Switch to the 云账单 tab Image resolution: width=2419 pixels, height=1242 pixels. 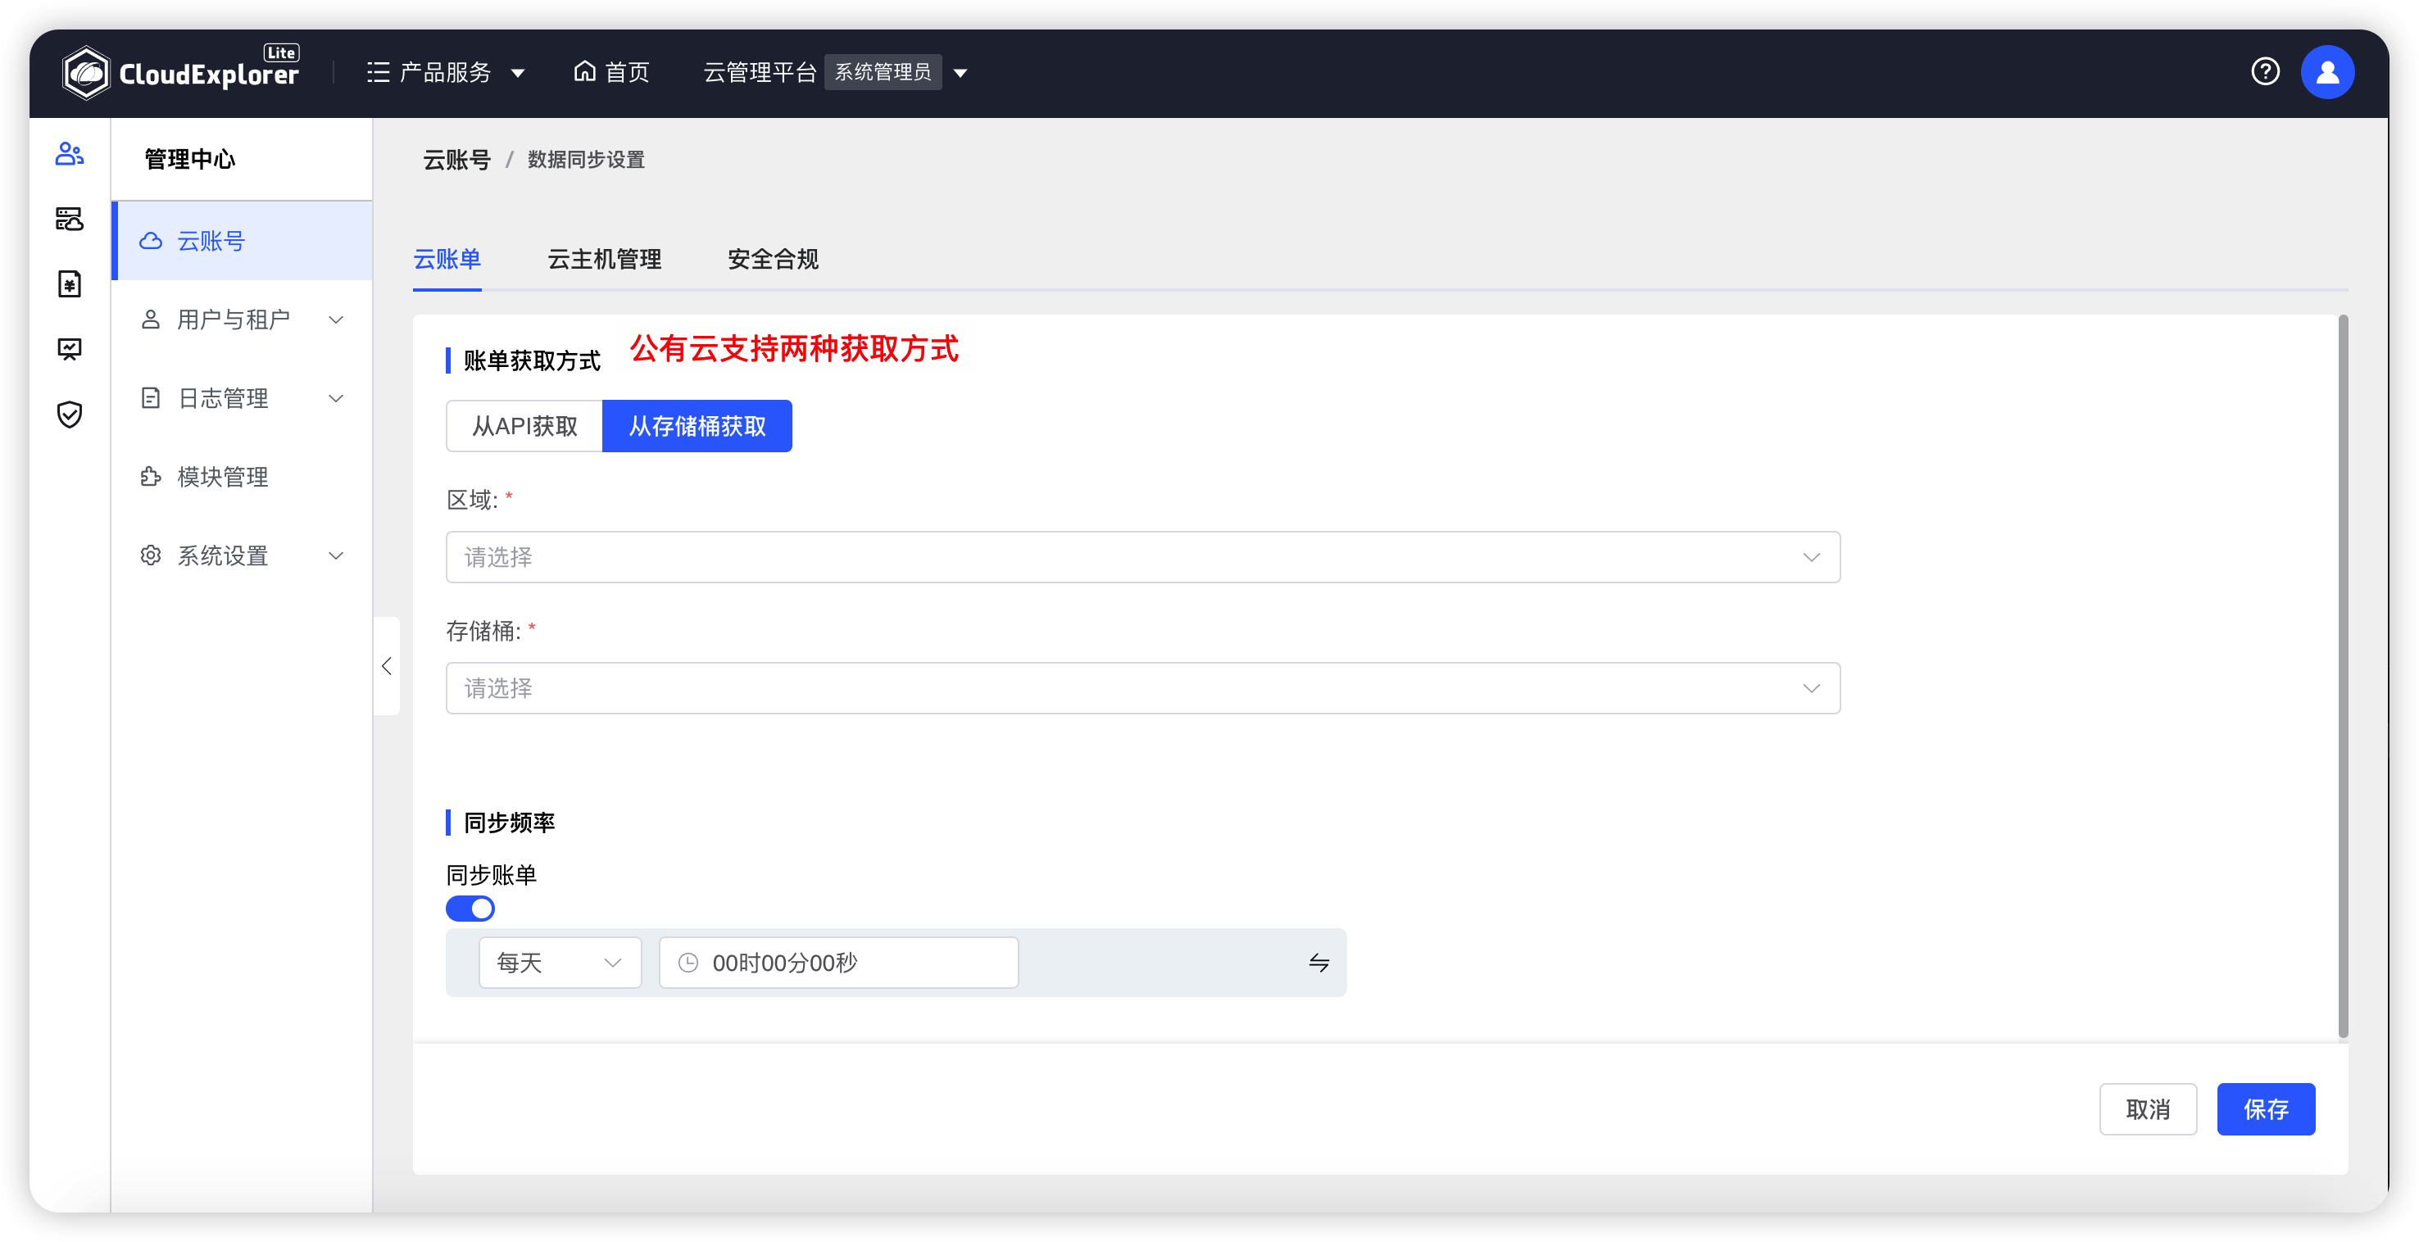click(447, 259)
